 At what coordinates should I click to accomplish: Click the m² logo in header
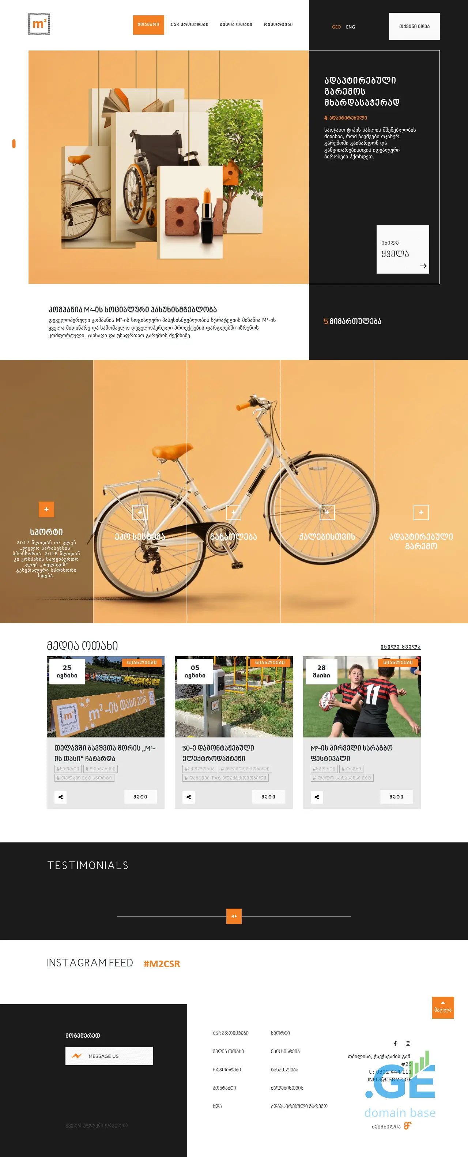click(x=39, y=24)
